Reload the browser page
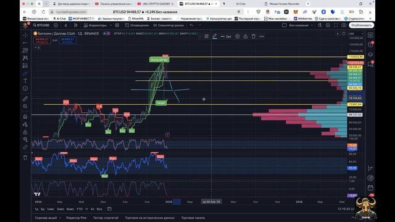Viewport: 395px width, 222px height. 43,12
